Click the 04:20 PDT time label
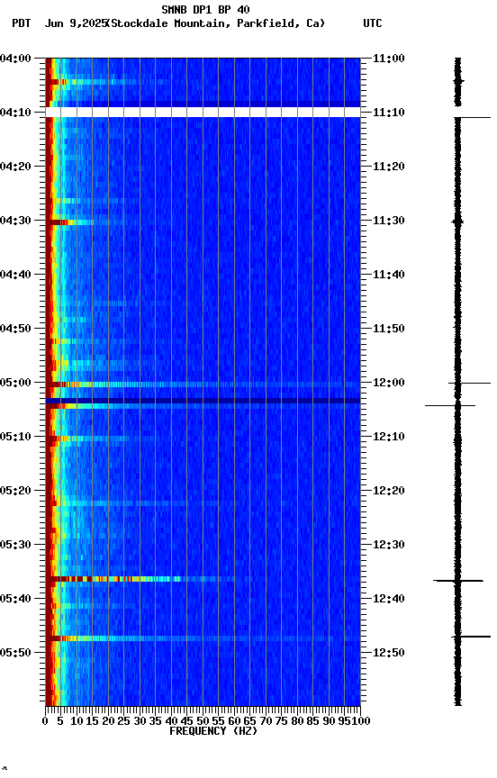This screenshot has width=497, height=778. (x=15, y=167)
